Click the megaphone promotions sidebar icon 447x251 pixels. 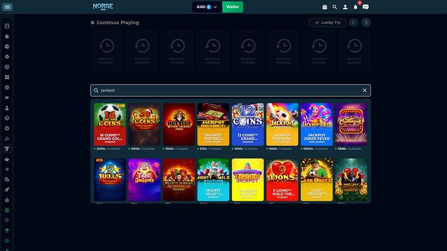point(7,98)
